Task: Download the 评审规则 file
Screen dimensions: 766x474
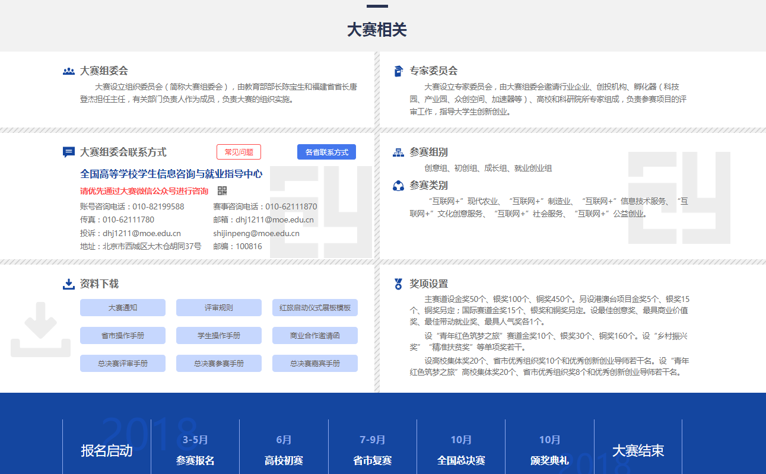Action: click(219, 308)
